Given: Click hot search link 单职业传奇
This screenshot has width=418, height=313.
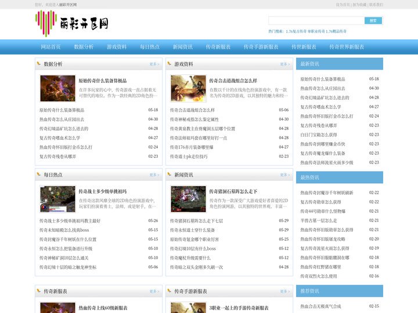Looking at the screenshot, I should [x=316, y=31].
